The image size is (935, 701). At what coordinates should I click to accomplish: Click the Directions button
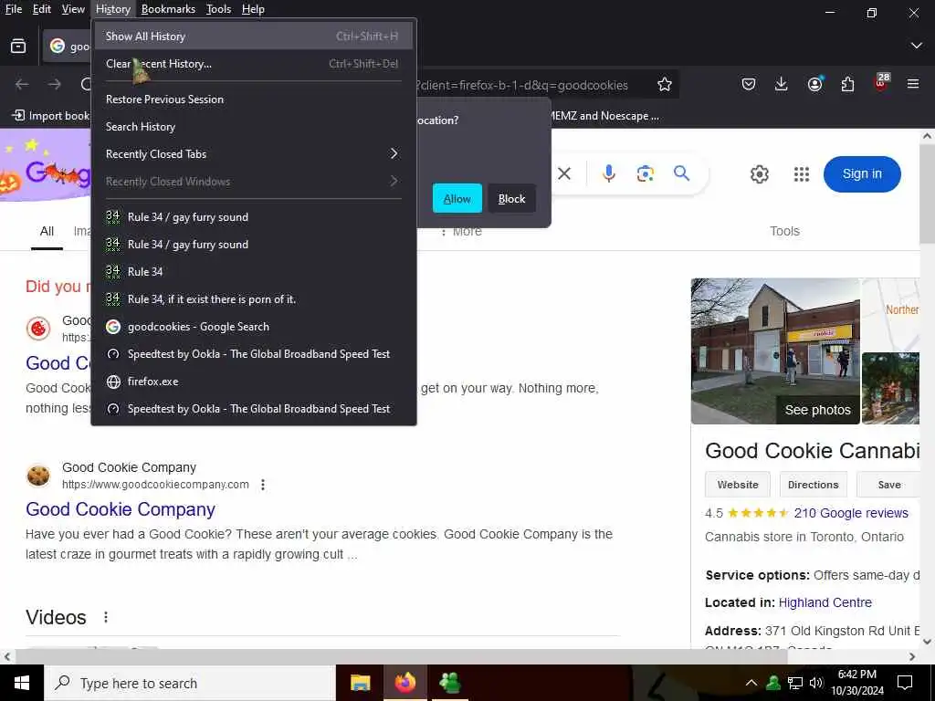(813, 485)
